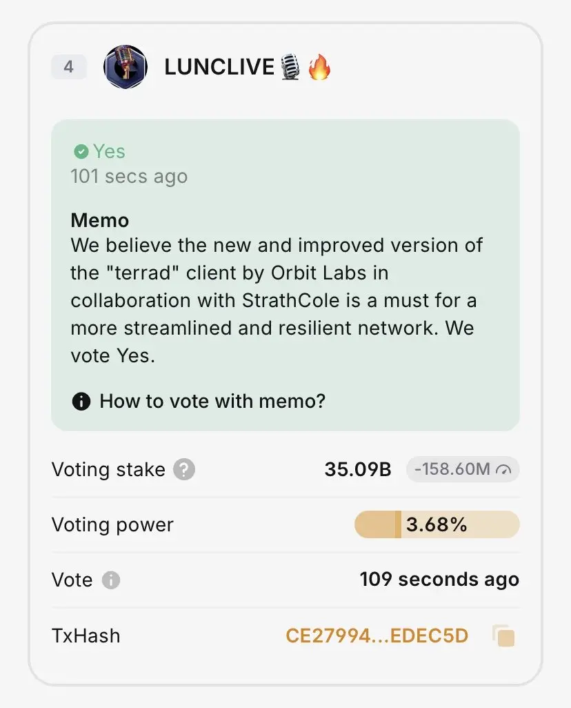Click the 3.68% voting power bar

pos(437,525)
